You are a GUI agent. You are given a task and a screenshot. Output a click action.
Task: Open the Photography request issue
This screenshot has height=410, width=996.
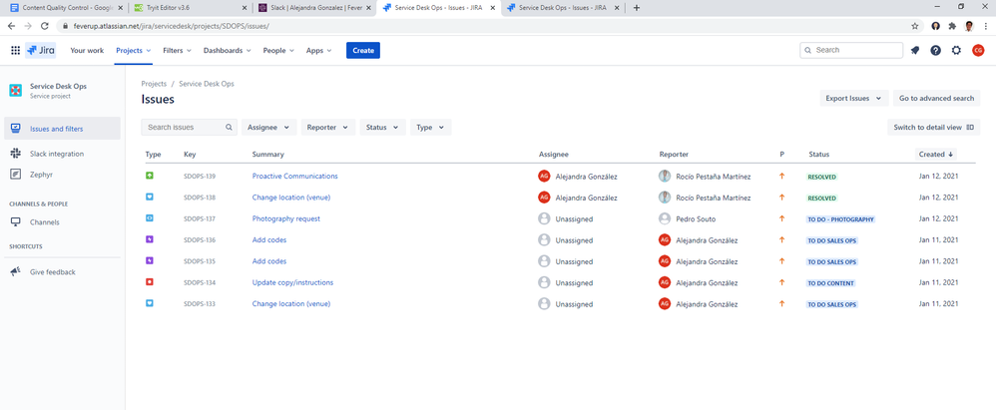pyautogui.click(x=285, y=218)
